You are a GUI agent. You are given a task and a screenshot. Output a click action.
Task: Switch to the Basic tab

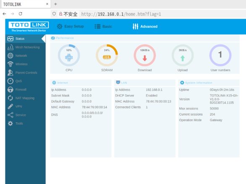click(x=103, y=26)
